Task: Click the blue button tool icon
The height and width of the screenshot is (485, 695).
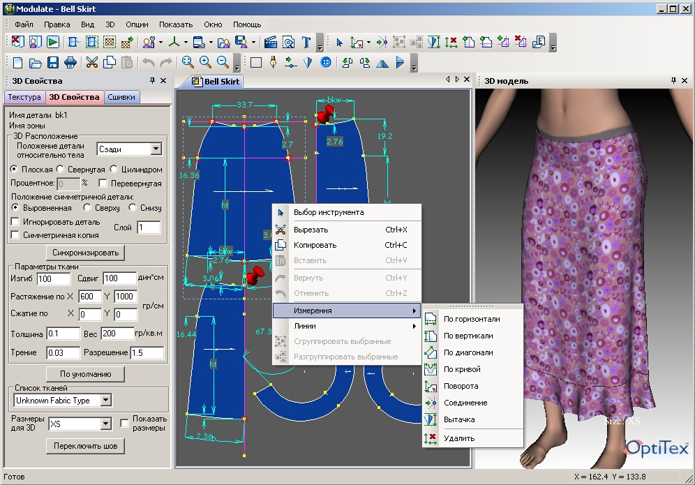Action: point(324,63)
